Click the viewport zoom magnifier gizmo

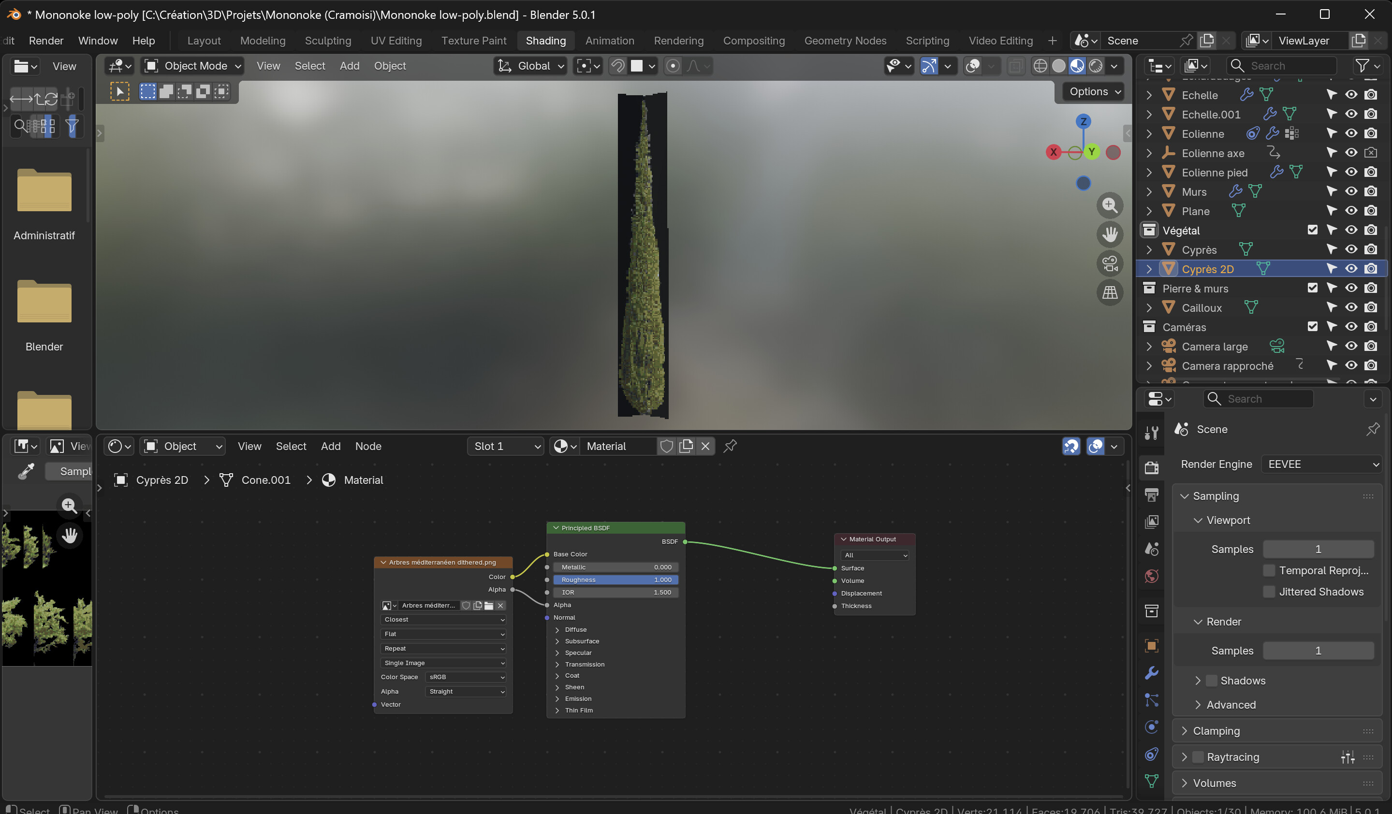point(1110,205)
